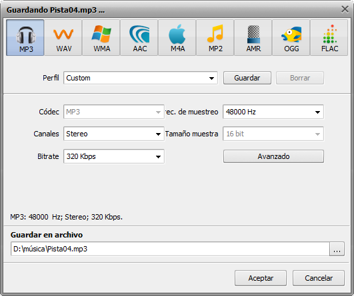Screen dimensions: 354x296
Task: Select the M4A apple format icon
Action: click(177, 38)
